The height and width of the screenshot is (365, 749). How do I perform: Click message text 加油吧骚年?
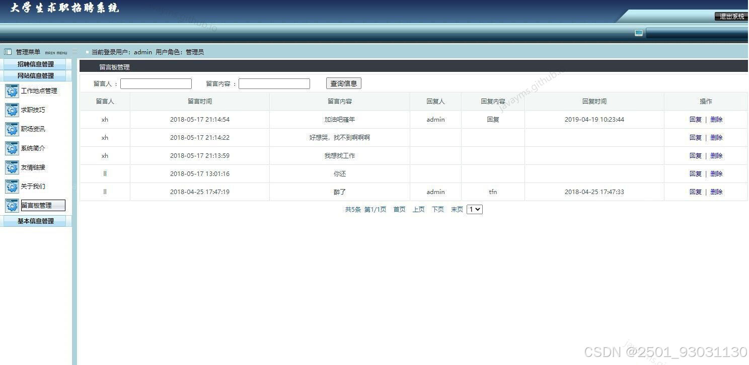(340, 120)
